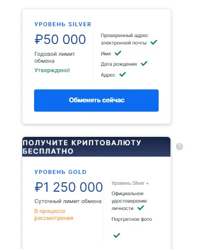The image size is (211, 249).
Task: Click the green checkmark beside "Имя"
Action: coord(118,53)
